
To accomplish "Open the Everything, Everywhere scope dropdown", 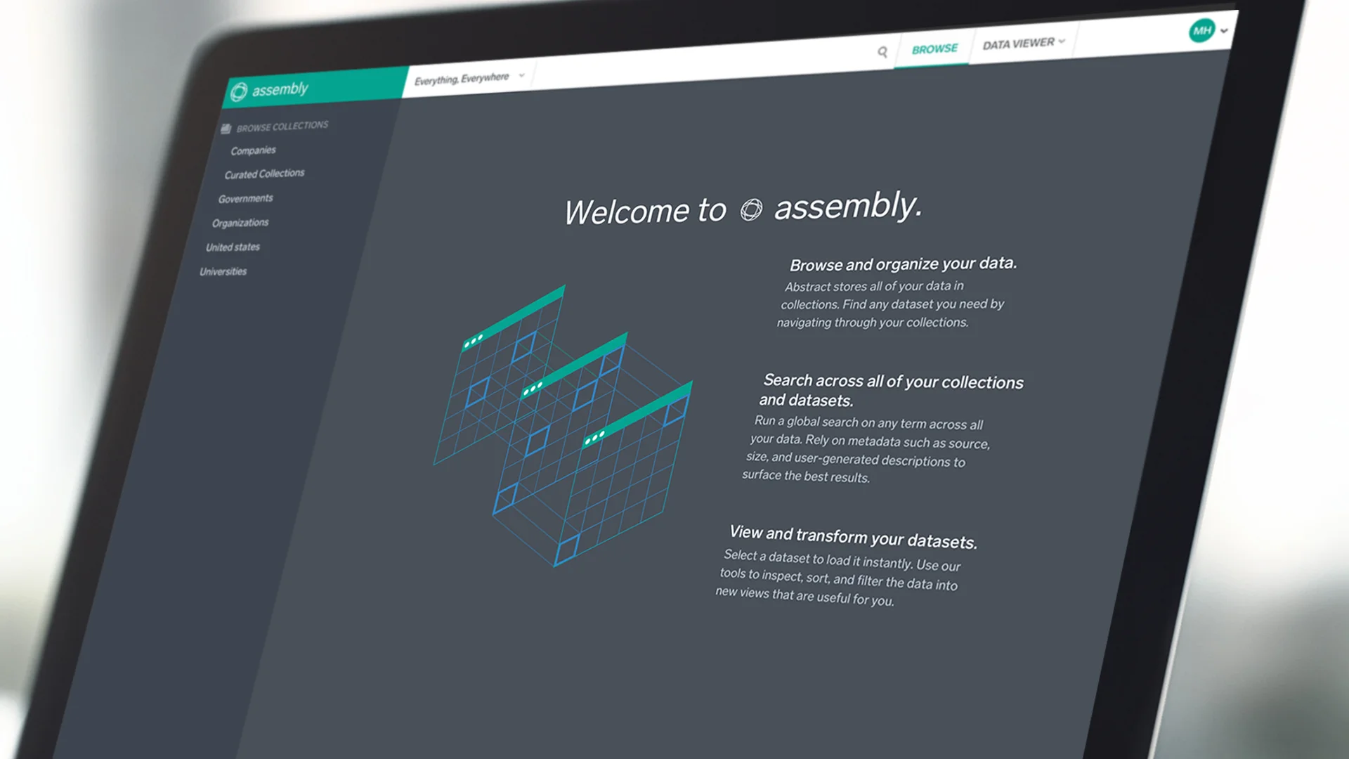I will pyautogui.click(x=469, y=78).
